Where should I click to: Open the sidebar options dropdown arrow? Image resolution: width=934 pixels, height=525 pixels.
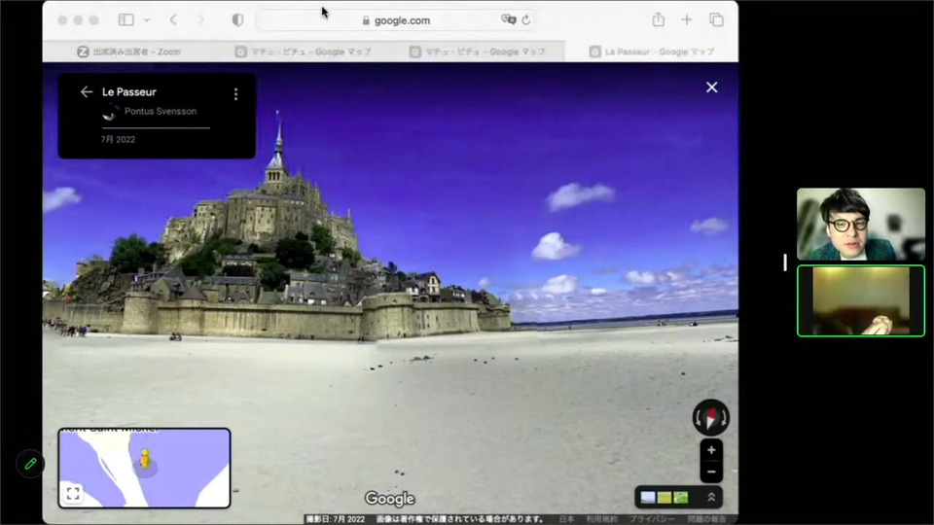(x=147, y=20)
